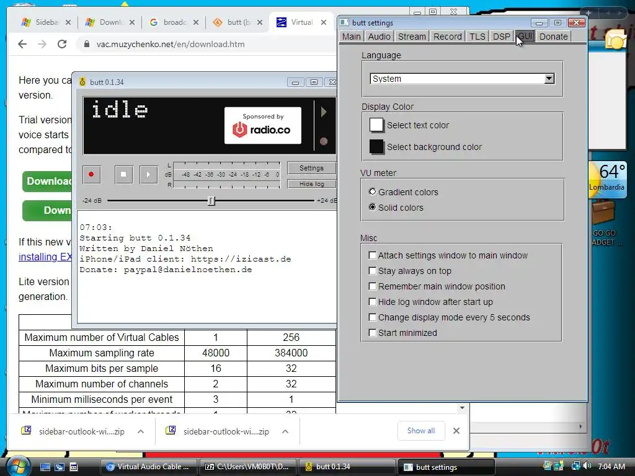Click the Switch between windows icon

60,467
